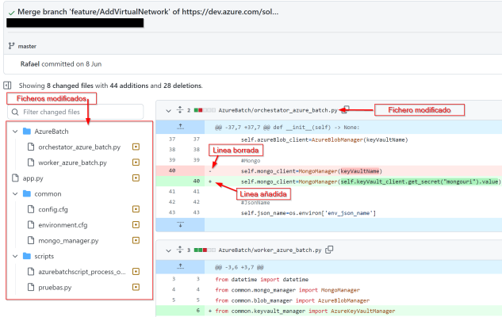Click modified marker next to orchestator_azure_batch.py

pos(136,147)
